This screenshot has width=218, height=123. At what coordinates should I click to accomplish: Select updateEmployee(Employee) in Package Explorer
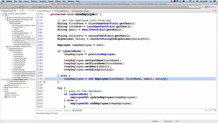point(22,45)
